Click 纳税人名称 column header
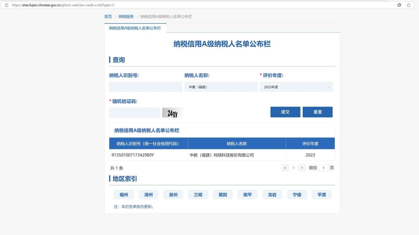 point(237,144)
